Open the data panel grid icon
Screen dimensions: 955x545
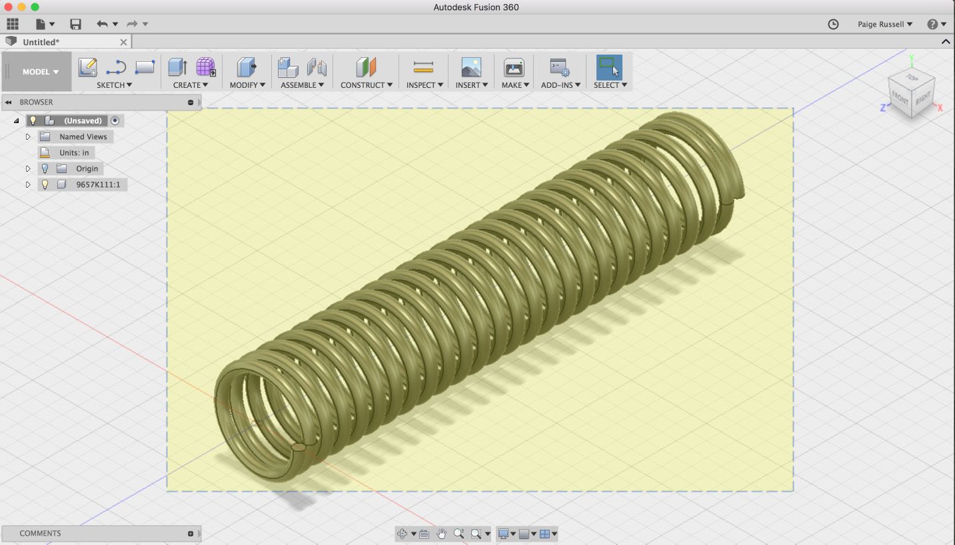(13, 24)
